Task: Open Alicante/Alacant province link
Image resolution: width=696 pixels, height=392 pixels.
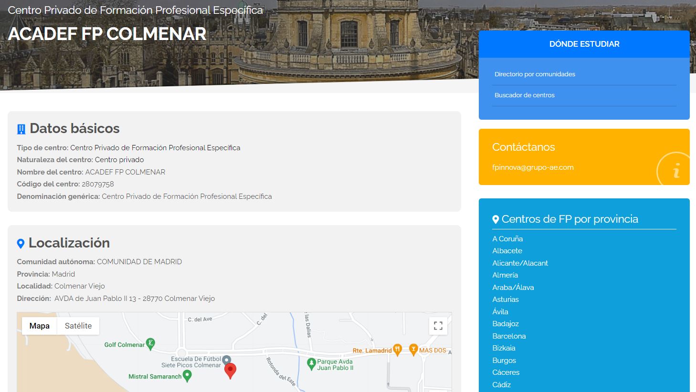Action: (x=520, y=263)
